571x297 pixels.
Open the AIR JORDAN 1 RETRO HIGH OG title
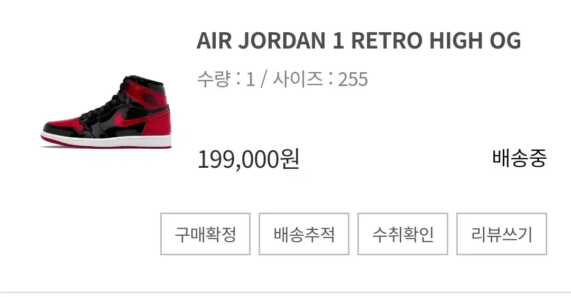tap(358, 40)
